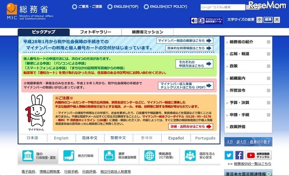Image resolution: width=289 pixels, height=176 pixels.
Task: Click the 地方行財政 Japan map icon
Action: (x=69, y=156)
